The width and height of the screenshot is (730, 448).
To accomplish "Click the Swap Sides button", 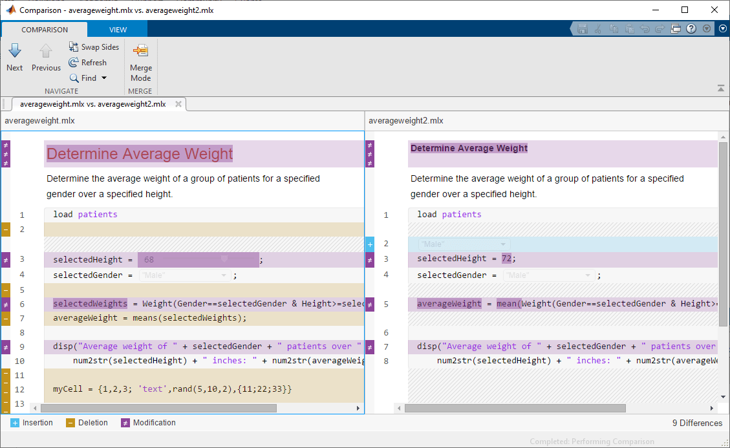I will [94, 47].
